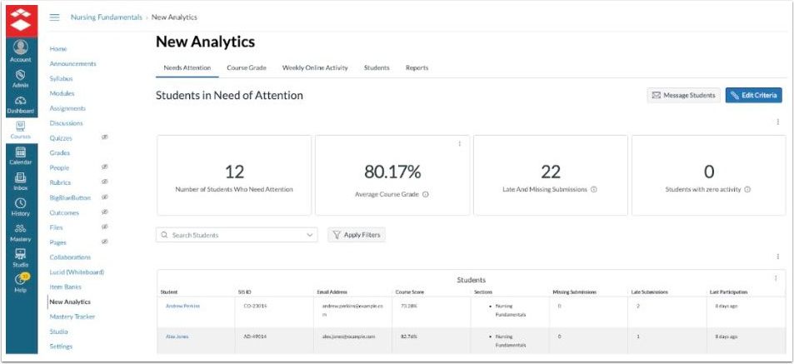Click the Edit Criteria button
The width and height of the screenshot is (794, 364).
753,96
